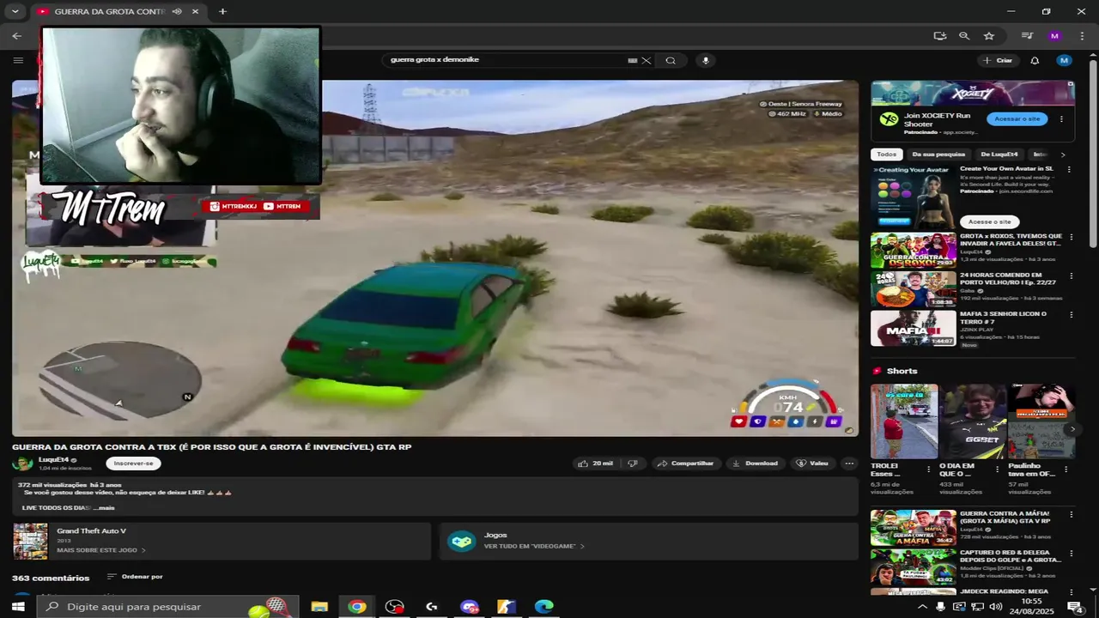
Task: Click Acessar o site on XOCIETY ad
Action: pyautogui.click(x=1017, y=119)
